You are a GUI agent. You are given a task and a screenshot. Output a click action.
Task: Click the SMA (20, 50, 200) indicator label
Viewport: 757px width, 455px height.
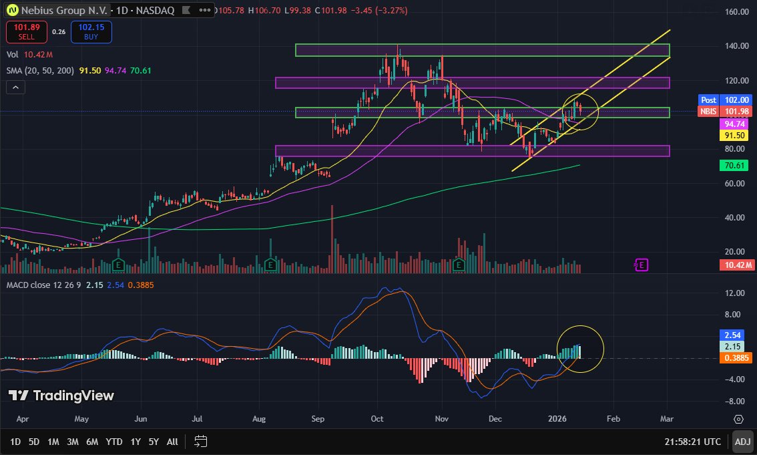point(40,71)
